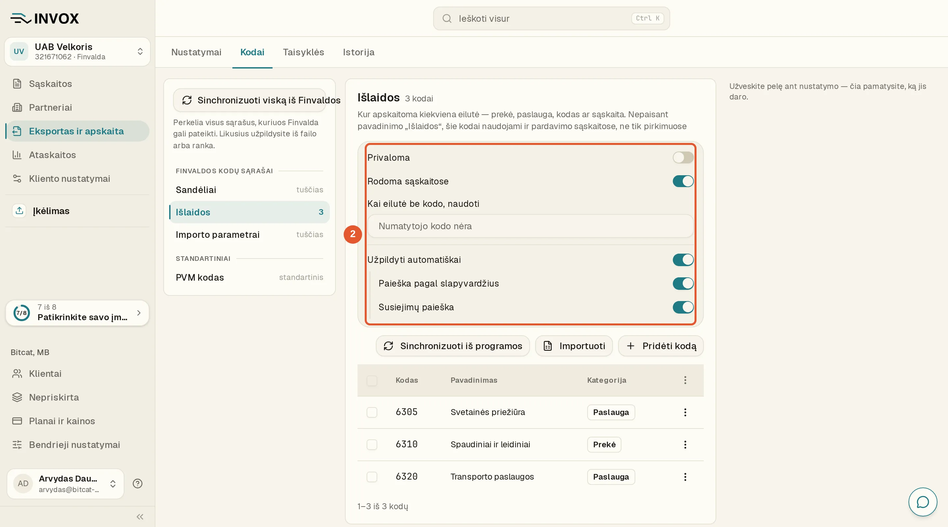Open Bendrieji nustatymai
This screenshot has height=527, width=948.
77,445
